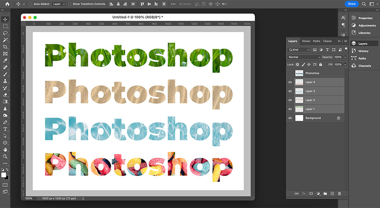Toggle Quick Mask mode
380x208 pixels.
click(x=5, y=185)
